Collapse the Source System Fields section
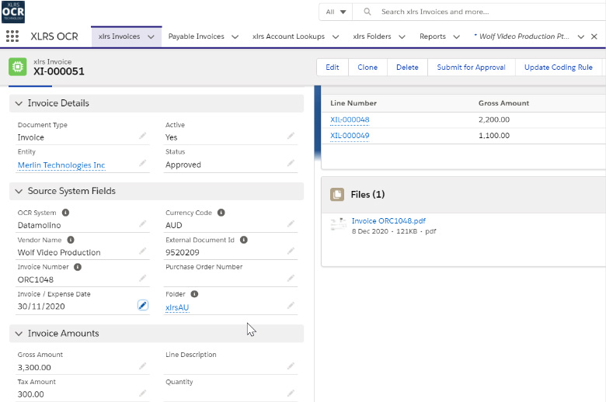Image resolution: width=606 pixels, height=402 pixels. click(19, 191)
